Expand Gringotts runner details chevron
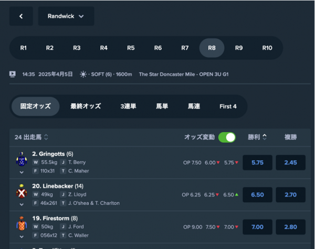The height and width of the screenshot is (249, 315). pyautogui.click(x=22, y=172)
